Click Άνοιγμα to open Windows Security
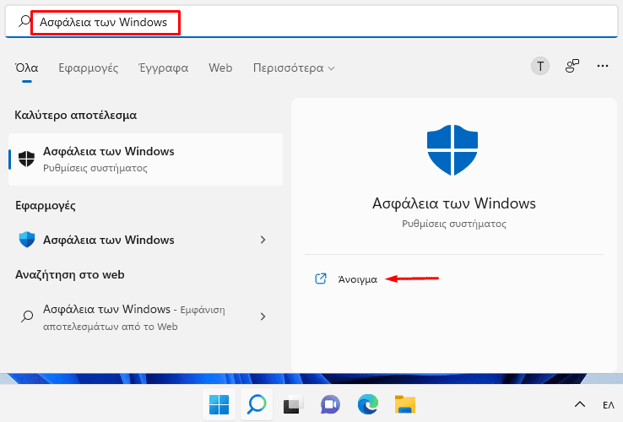623x422 pixels. (x=357, y=279)
